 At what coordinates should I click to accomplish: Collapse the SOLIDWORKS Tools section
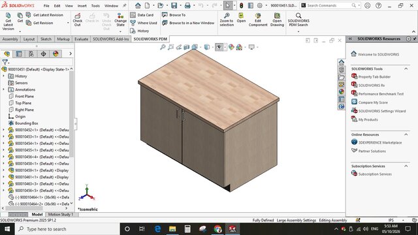[x=406, y=69]
